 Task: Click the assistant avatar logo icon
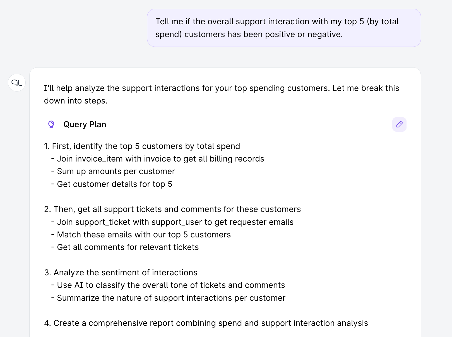(x=17, y=83)
